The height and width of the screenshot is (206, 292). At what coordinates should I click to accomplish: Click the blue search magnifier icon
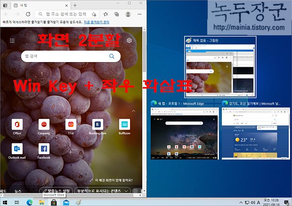tap(112, 56)
